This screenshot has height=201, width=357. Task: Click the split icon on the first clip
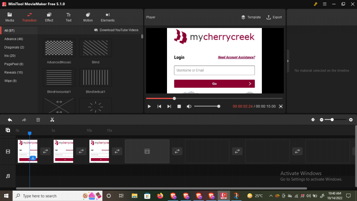click(33, 158)
